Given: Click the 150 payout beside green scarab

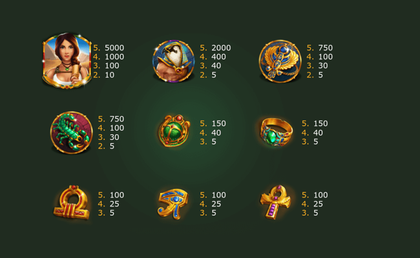Looking at the screenshot, I should tap(219, 124).
